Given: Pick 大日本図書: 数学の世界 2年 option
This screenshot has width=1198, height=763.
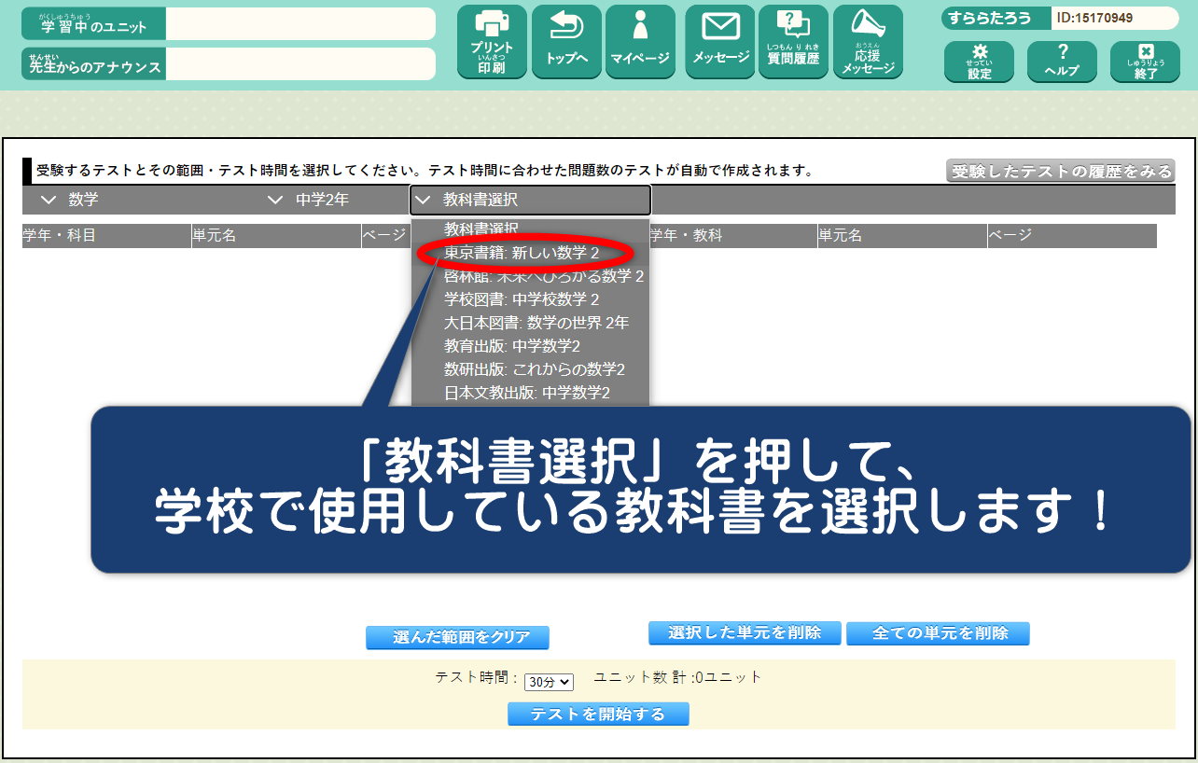Looking at the screenshot, I should point(536,323).
